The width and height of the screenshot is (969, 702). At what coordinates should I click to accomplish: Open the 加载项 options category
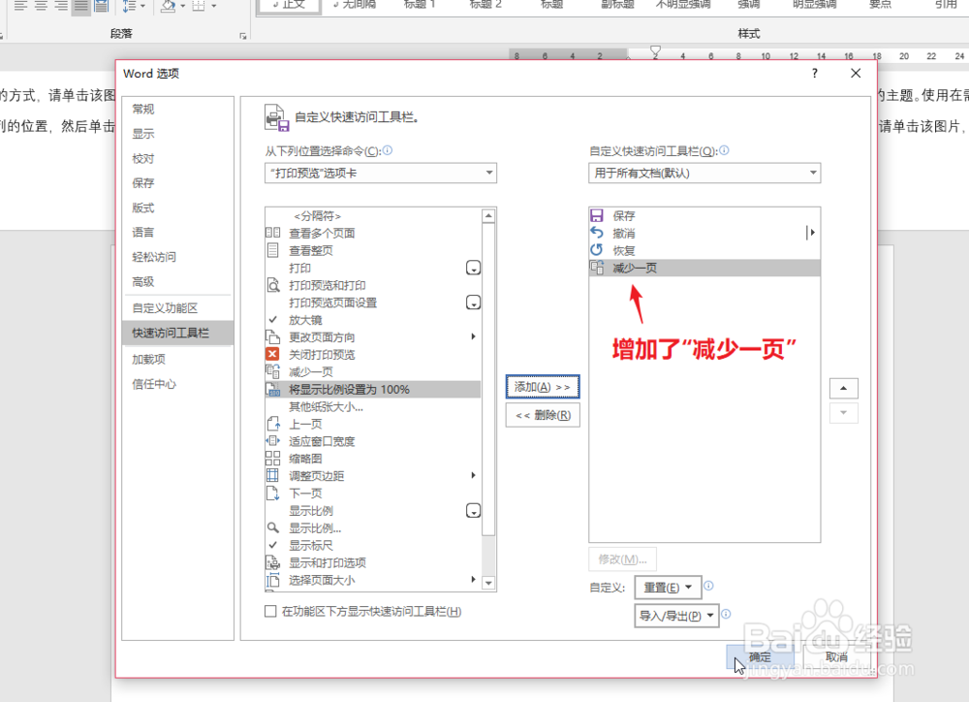(178, 360)
